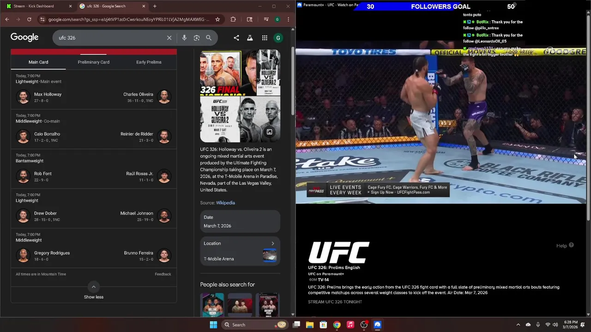This screenshot has height=332, width=591.
Task: Open the Windows Start menu
Action: 213,325
